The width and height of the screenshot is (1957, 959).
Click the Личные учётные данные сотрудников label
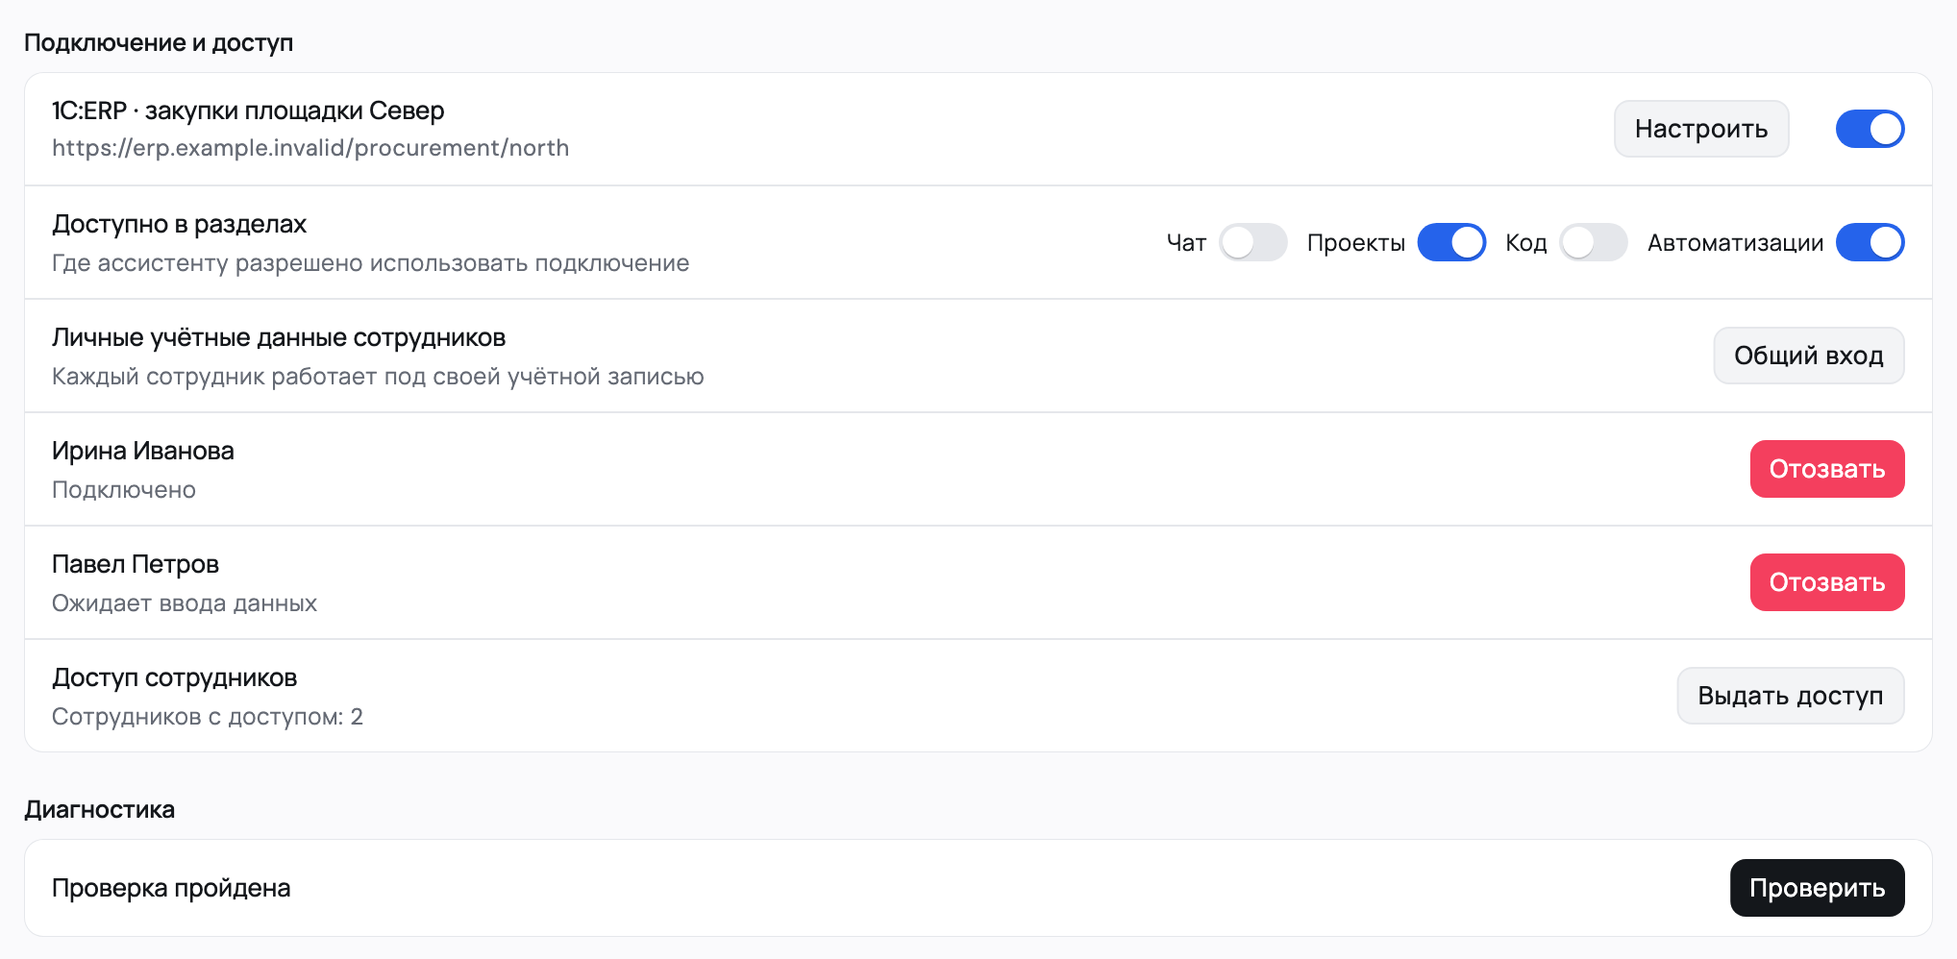coord(279,337)
